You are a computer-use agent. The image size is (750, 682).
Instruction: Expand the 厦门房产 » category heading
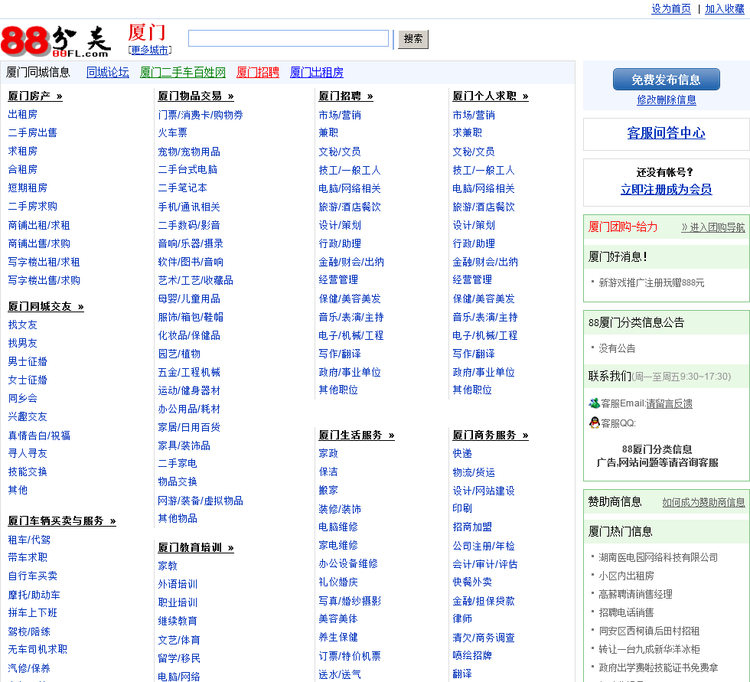click(35, 96)
